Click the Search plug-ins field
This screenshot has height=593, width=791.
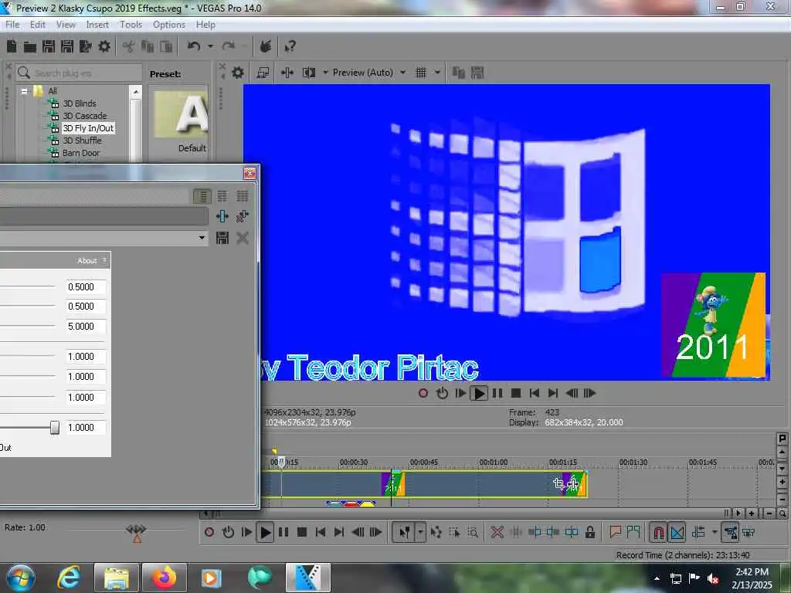point(79,73)
